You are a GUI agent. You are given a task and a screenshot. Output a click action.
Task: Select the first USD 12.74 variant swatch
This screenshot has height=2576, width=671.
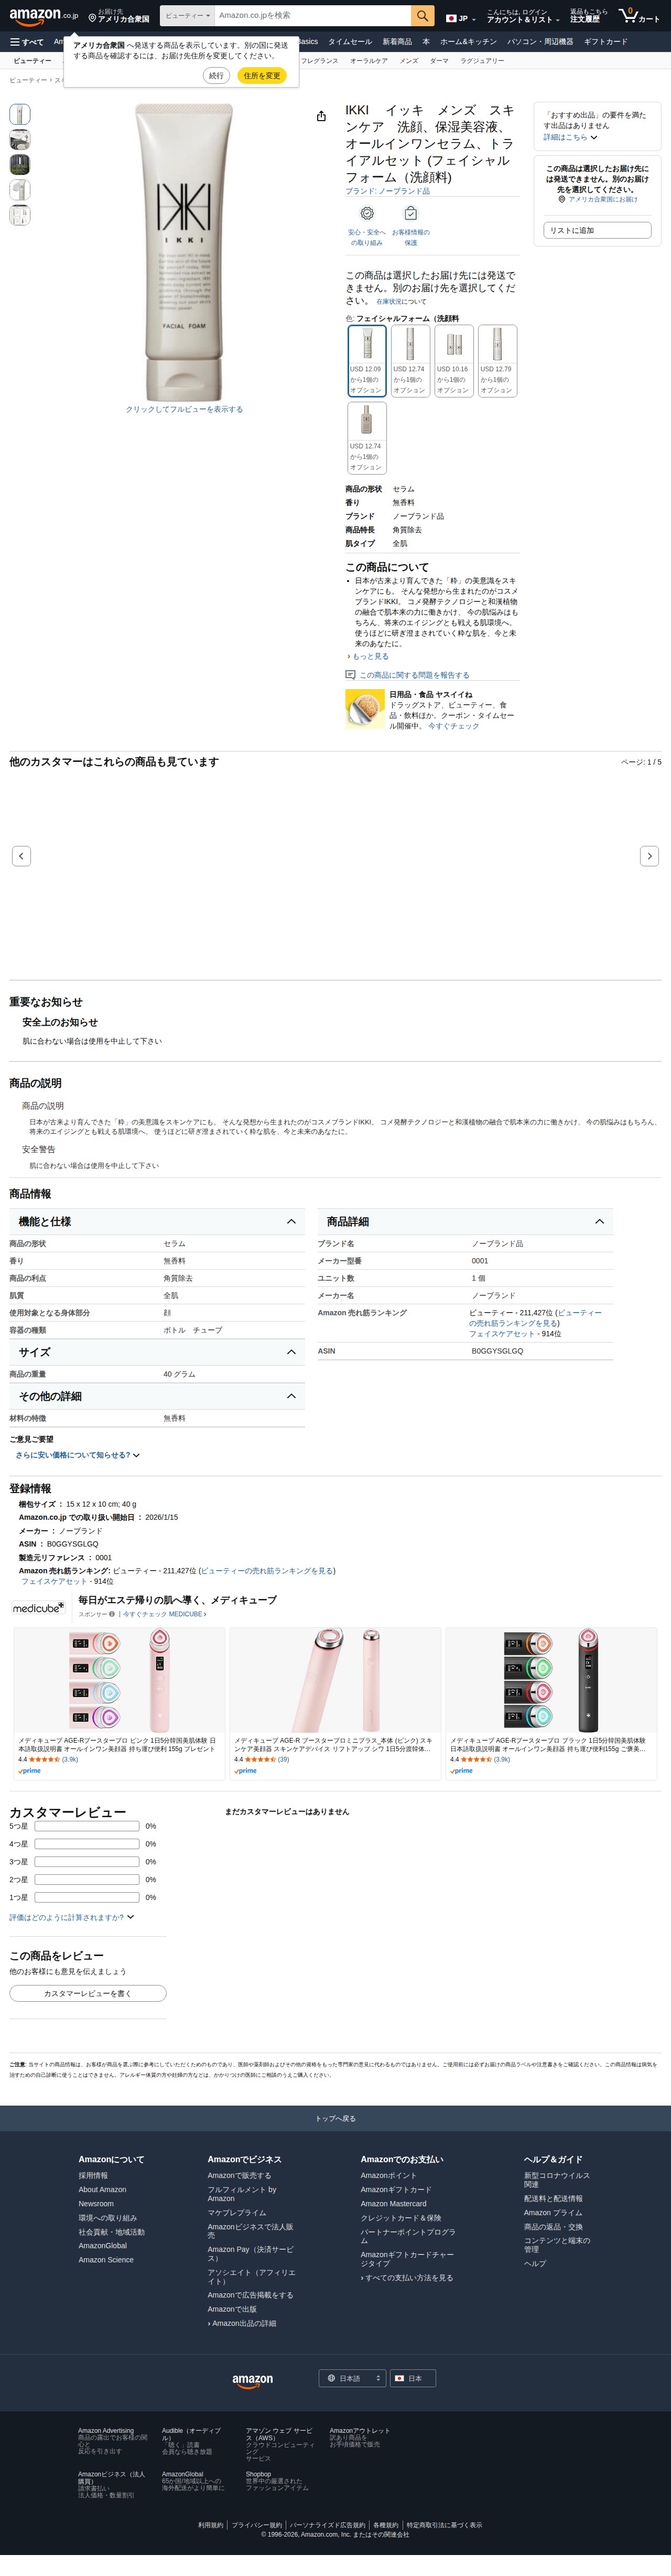click(410, 360)
